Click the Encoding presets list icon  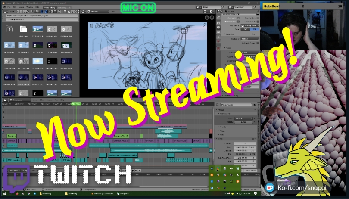coord(254,34)
